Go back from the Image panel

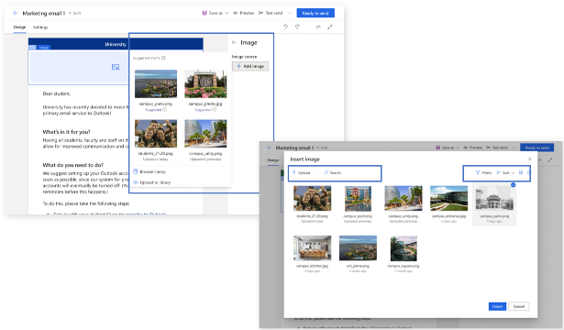pos(235,42)
